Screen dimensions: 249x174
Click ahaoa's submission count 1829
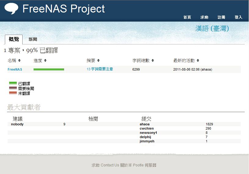pyautogui.click(x=209, y=124)
